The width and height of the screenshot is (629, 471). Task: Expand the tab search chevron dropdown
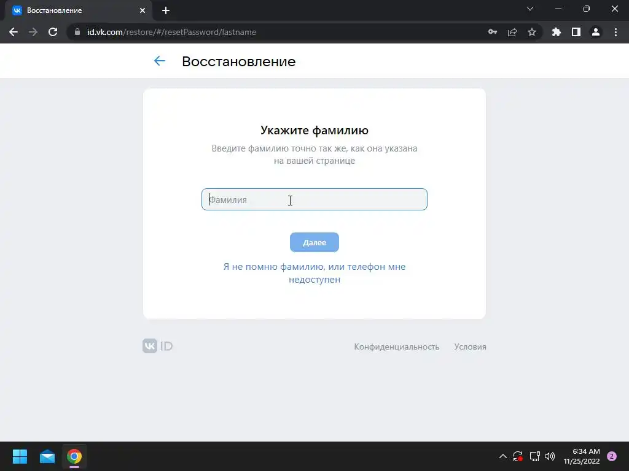click(530, 9)
